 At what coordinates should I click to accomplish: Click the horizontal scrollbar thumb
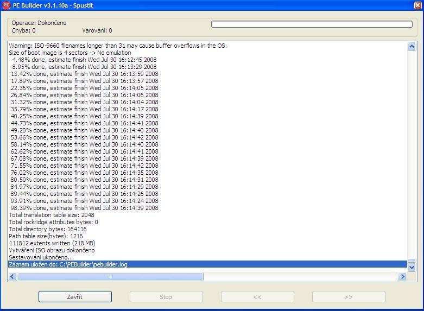(x=110, y=276)
